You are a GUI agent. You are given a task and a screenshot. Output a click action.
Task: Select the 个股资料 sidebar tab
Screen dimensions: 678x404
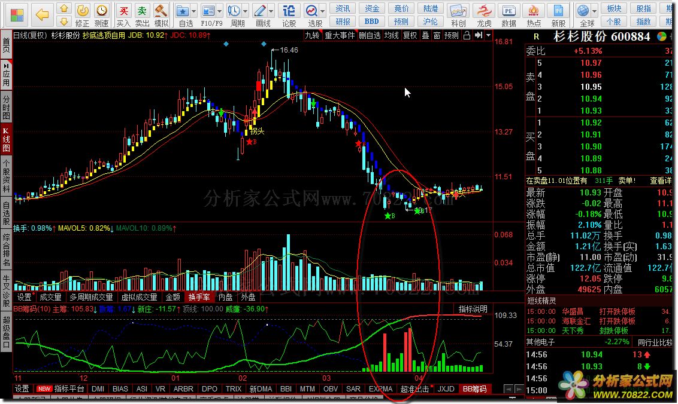[x=6, y=176]
